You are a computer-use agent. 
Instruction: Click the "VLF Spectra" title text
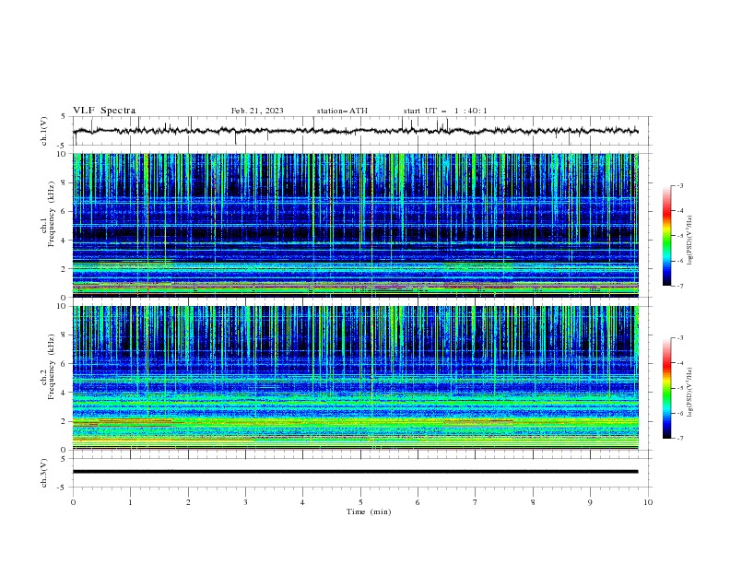(x=104, y=111)
